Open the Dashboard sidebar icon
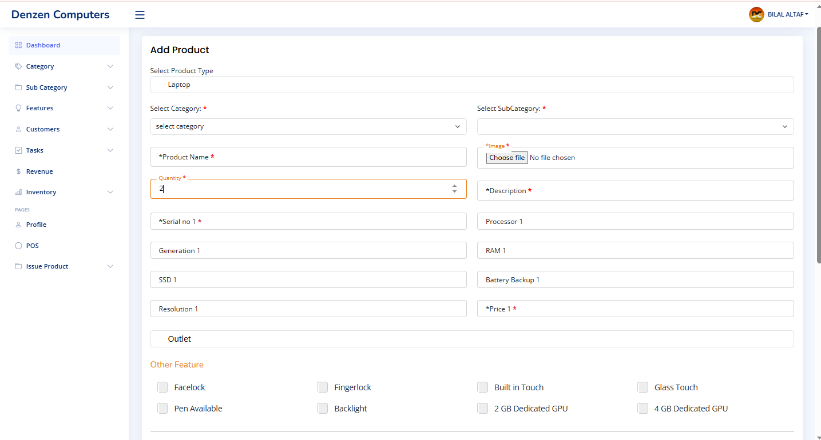Viewport: 821px width, 440px height. tap(18, 45)
